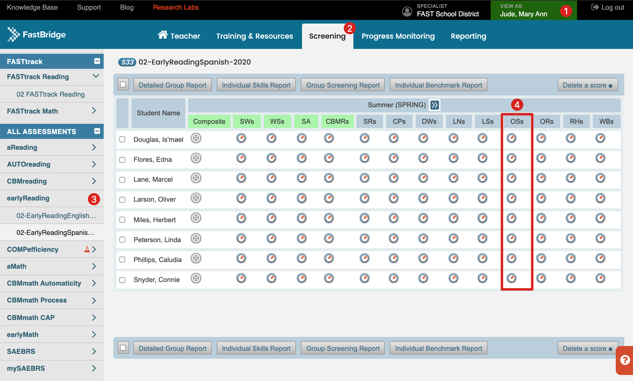
Task: Expand FASTtrack Math
Action: 94,111
